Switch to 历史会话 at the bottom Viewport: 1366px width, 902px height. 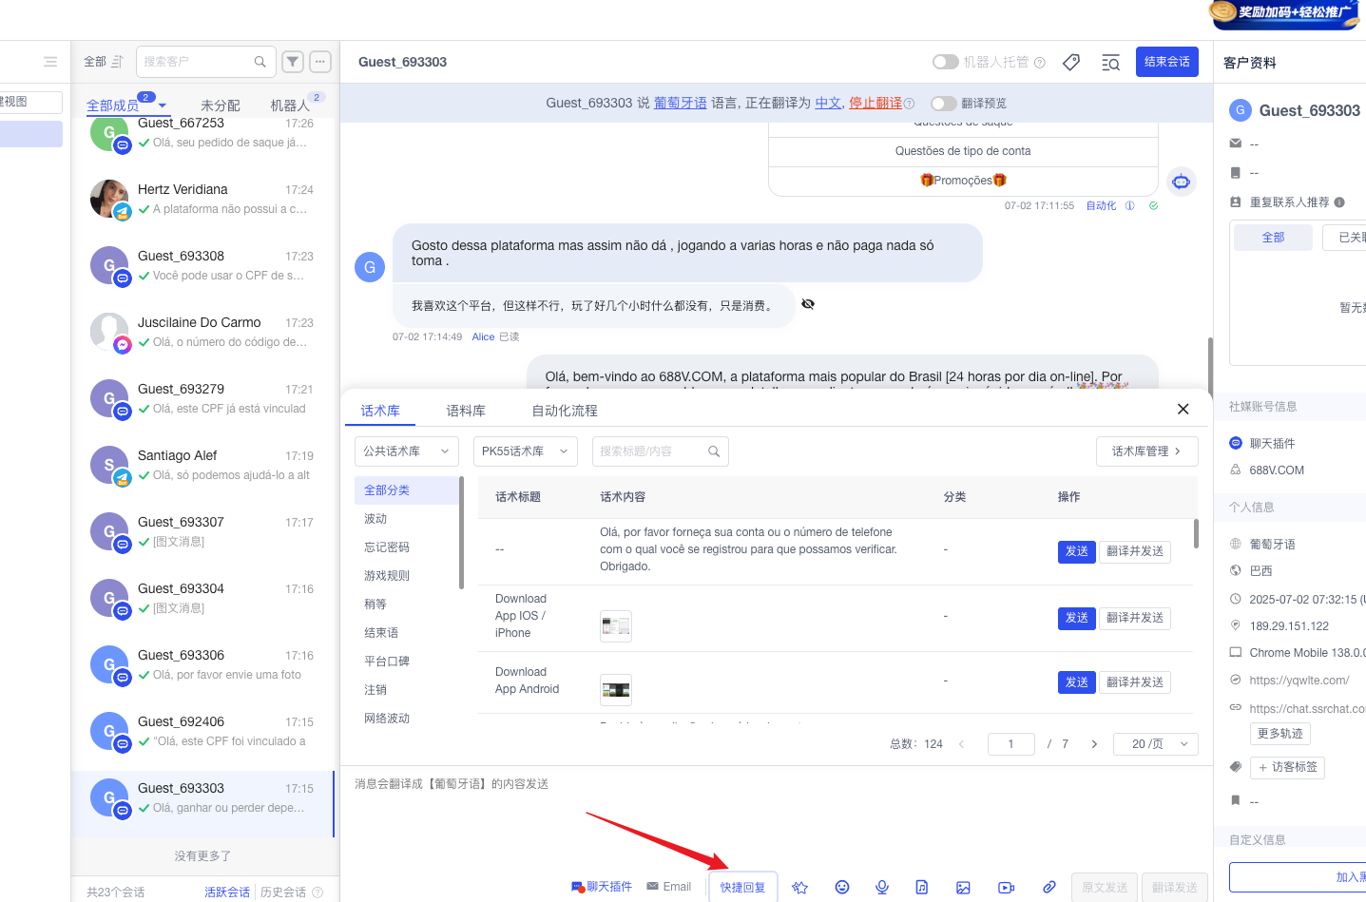[283, 892]
